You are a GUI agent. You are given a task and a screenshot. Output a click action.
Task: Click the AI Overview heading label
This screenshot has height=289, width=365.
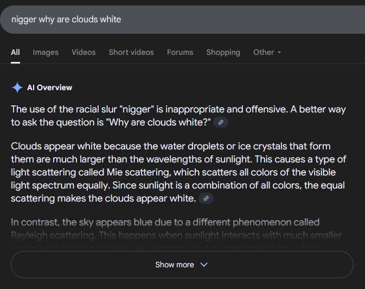[x=49, y=87]
